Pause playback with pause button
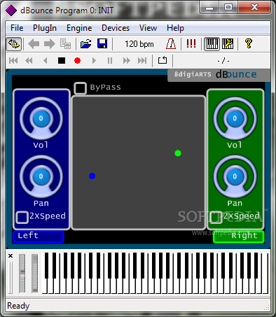 click(x=110, y=61)
